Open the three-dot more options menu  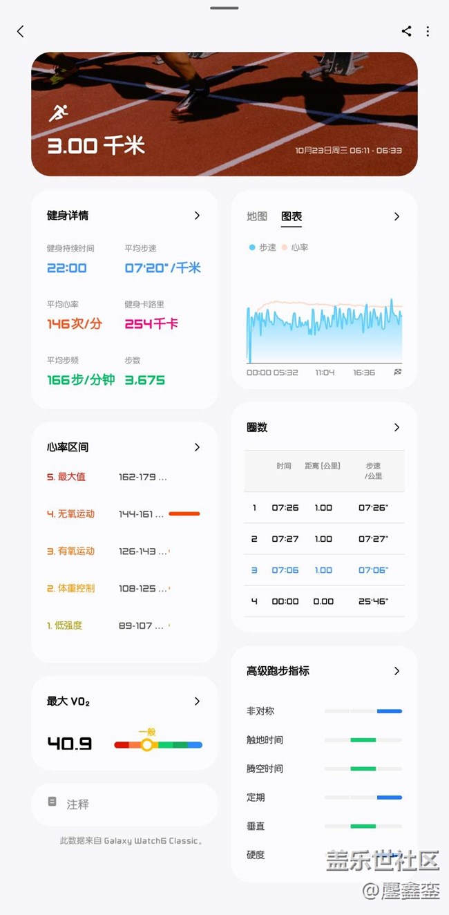pyautogui.click(x=428, y=31)
